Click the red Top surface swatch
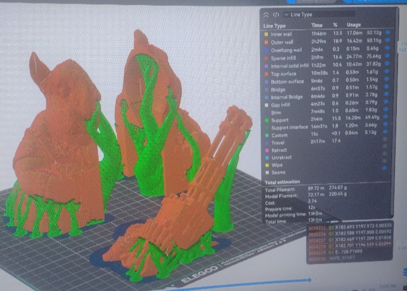407x291 pixels. [266, 74]
